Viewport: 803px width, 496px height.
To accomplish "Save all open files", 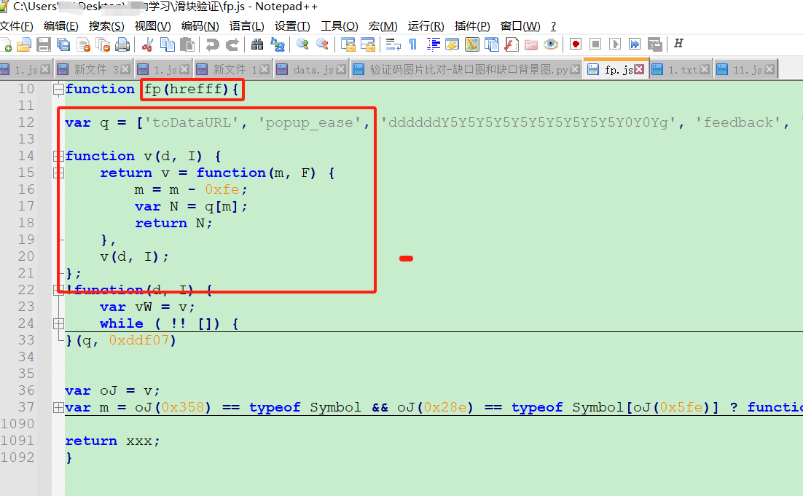I will (x=63, y=44).
